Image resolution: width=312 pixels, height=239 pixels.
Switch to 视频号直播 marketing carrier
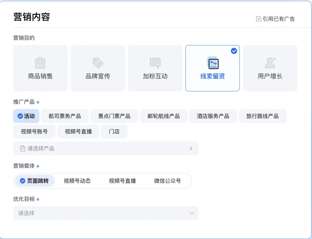coord(122,181)
